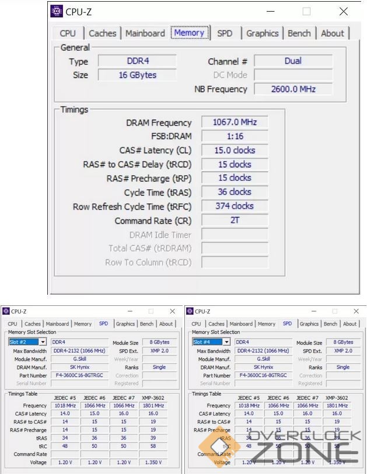367x474 pixels.
Task: Switch to the Caches tab in the large window
Action: 102,33
